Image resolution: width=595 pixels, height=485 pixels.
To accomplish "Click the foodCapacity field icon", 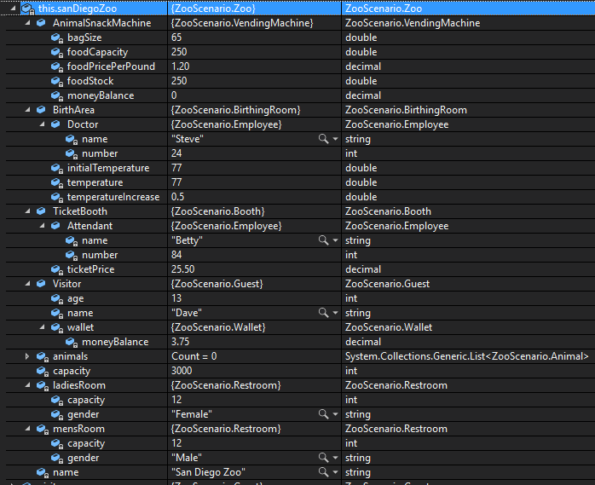I will 57,52.
